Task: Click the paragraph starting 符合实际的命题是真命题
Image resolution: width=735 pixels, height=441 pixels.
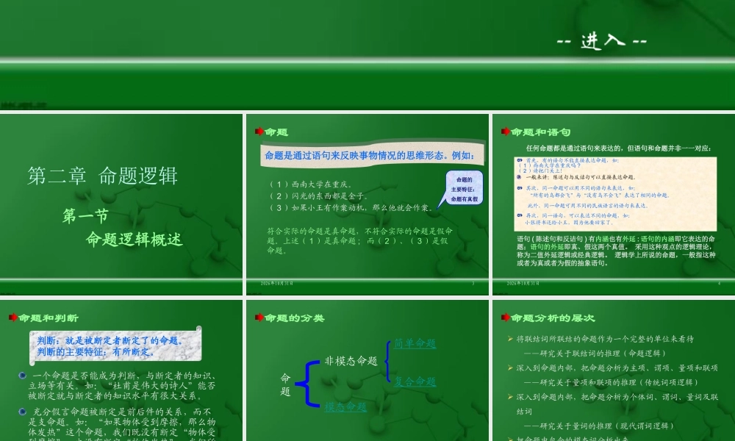Action: (359, 240)
